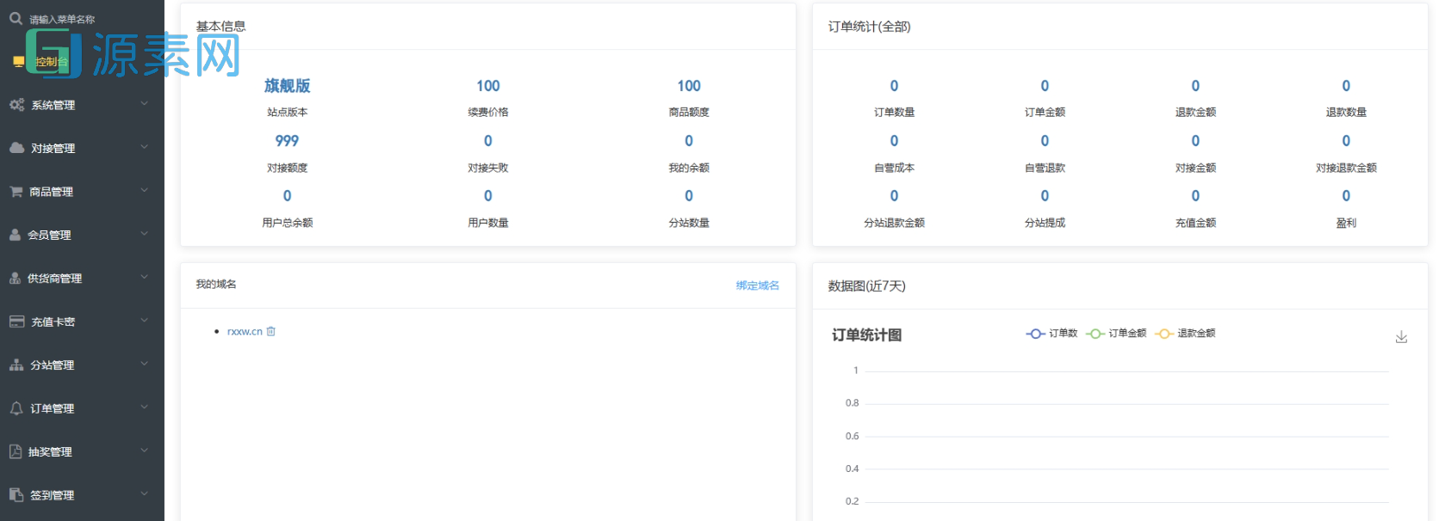The height and width of the screenshot is (521, 1439).
Task: Click the 100 商品额度 value
Action: 689,86
